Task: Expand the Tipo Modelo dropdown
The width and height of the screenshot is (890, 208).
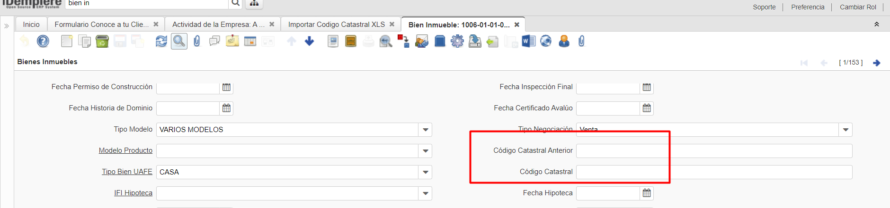Action: [425, 130]
